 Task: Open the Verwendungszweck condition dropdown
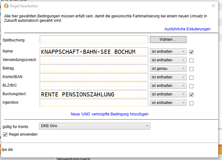(168, 60)
